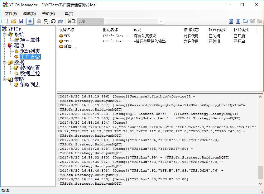
Task: Click the Save floppy disk toolbar icon
Action: [21, 21]
